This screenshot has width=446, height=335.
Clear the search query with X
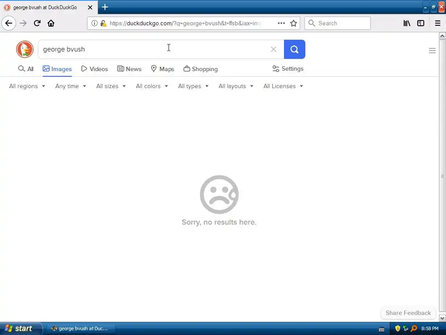274,49
